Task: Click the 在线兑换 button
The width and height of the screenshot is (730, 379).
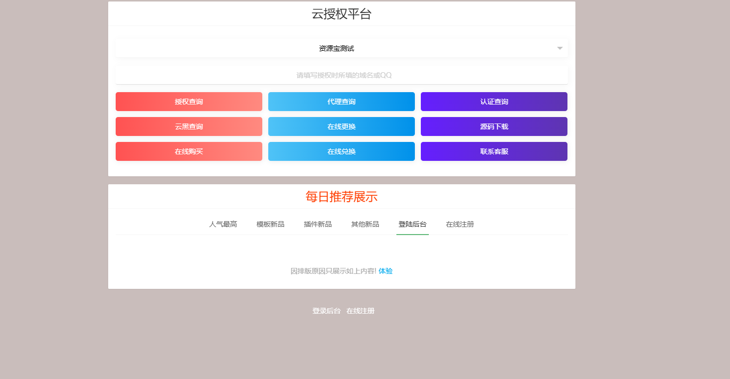Action: point(342,151)
